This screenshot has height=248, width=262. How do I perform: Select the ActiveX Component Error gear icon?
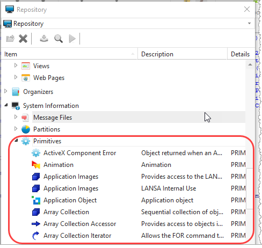click(36, 153)
